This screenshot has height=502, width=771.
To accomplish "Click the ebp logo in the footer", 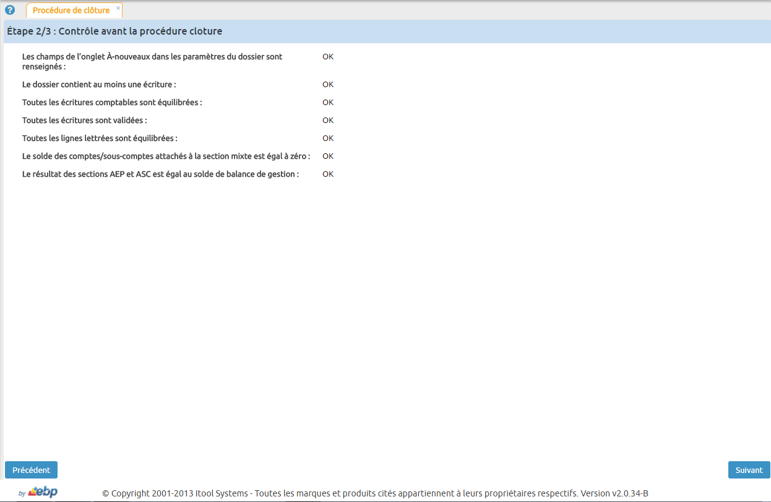I will pos(43,493).
